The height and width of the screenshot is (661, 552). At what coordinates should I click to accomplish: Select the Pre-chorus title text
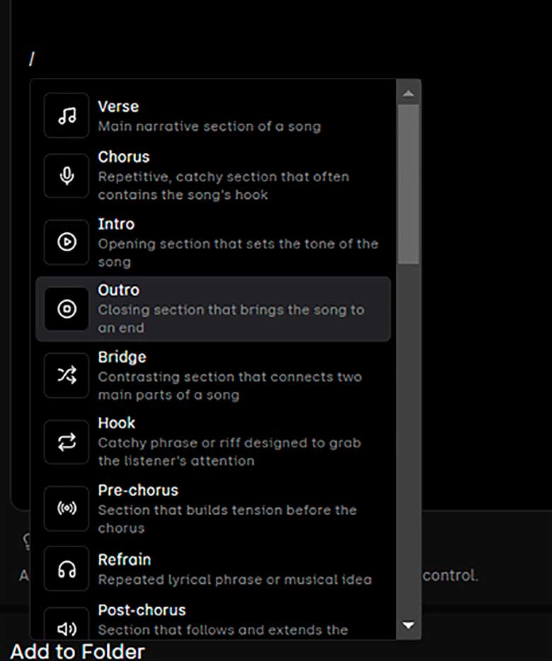[x=138, y=490]
